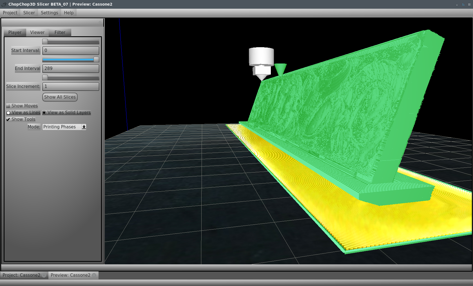This screenshot has width=473, height=286.
Task: Click the blue three-dot window button in the title bar
Action: pyautogui.click(x=463, y=4)
